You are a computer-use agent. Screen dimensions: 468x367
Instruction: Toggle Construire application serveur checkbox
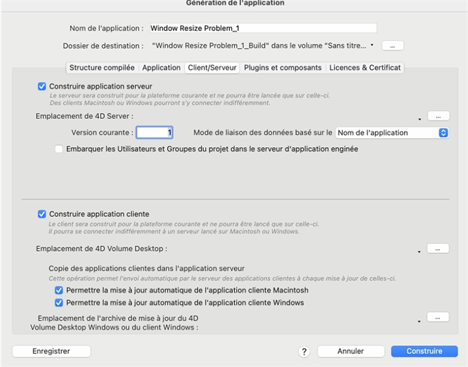click(x=42, y=87)
